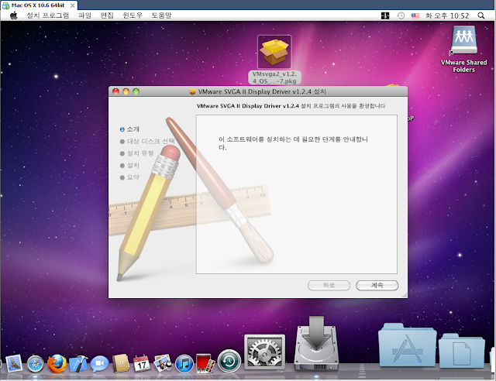Open Preview/iPhoto icon in the Dock

coord(163,363)
